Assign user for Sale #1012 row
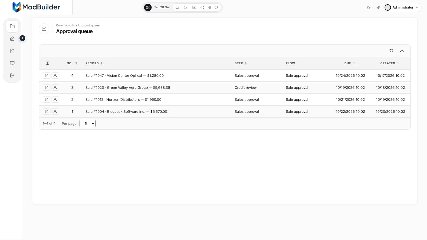Image resolution: width=427 pixels, height=240 pixels. tap(55, 99)
